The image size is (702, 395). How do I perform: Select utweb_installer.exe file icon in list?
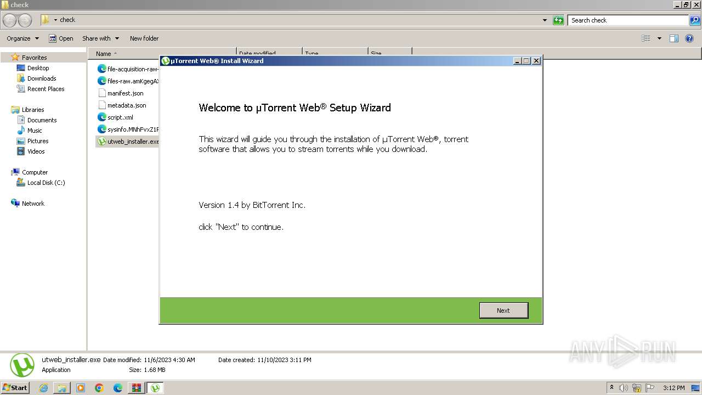tap(102, 142)
